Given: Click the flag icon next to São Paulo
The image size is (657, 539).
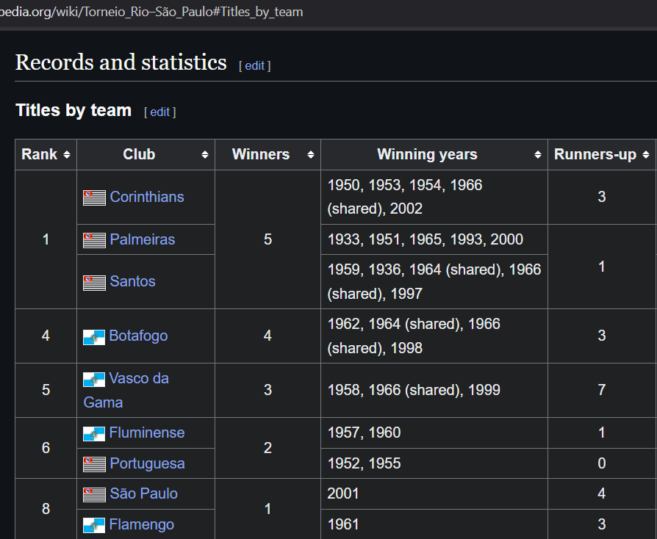Looking at the screenshot, I should click(x=94, y=495).
